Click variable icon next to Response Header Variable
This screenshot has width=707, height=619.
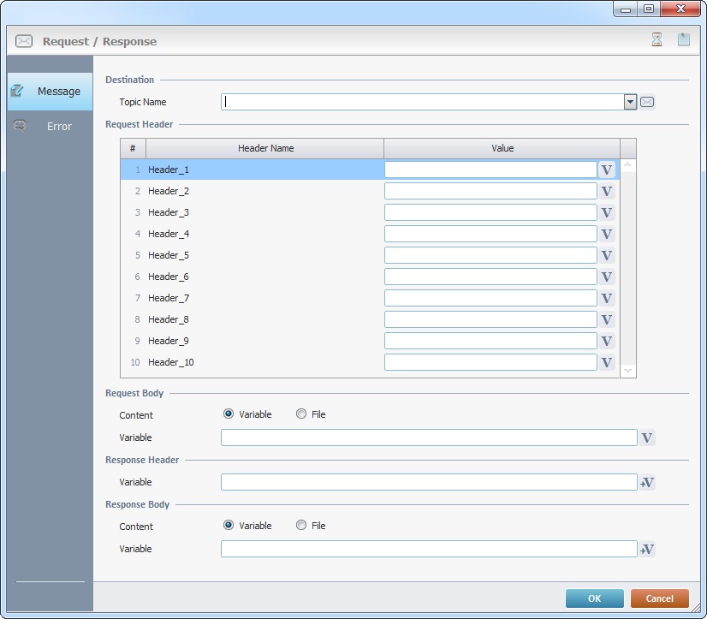point(647,482)
